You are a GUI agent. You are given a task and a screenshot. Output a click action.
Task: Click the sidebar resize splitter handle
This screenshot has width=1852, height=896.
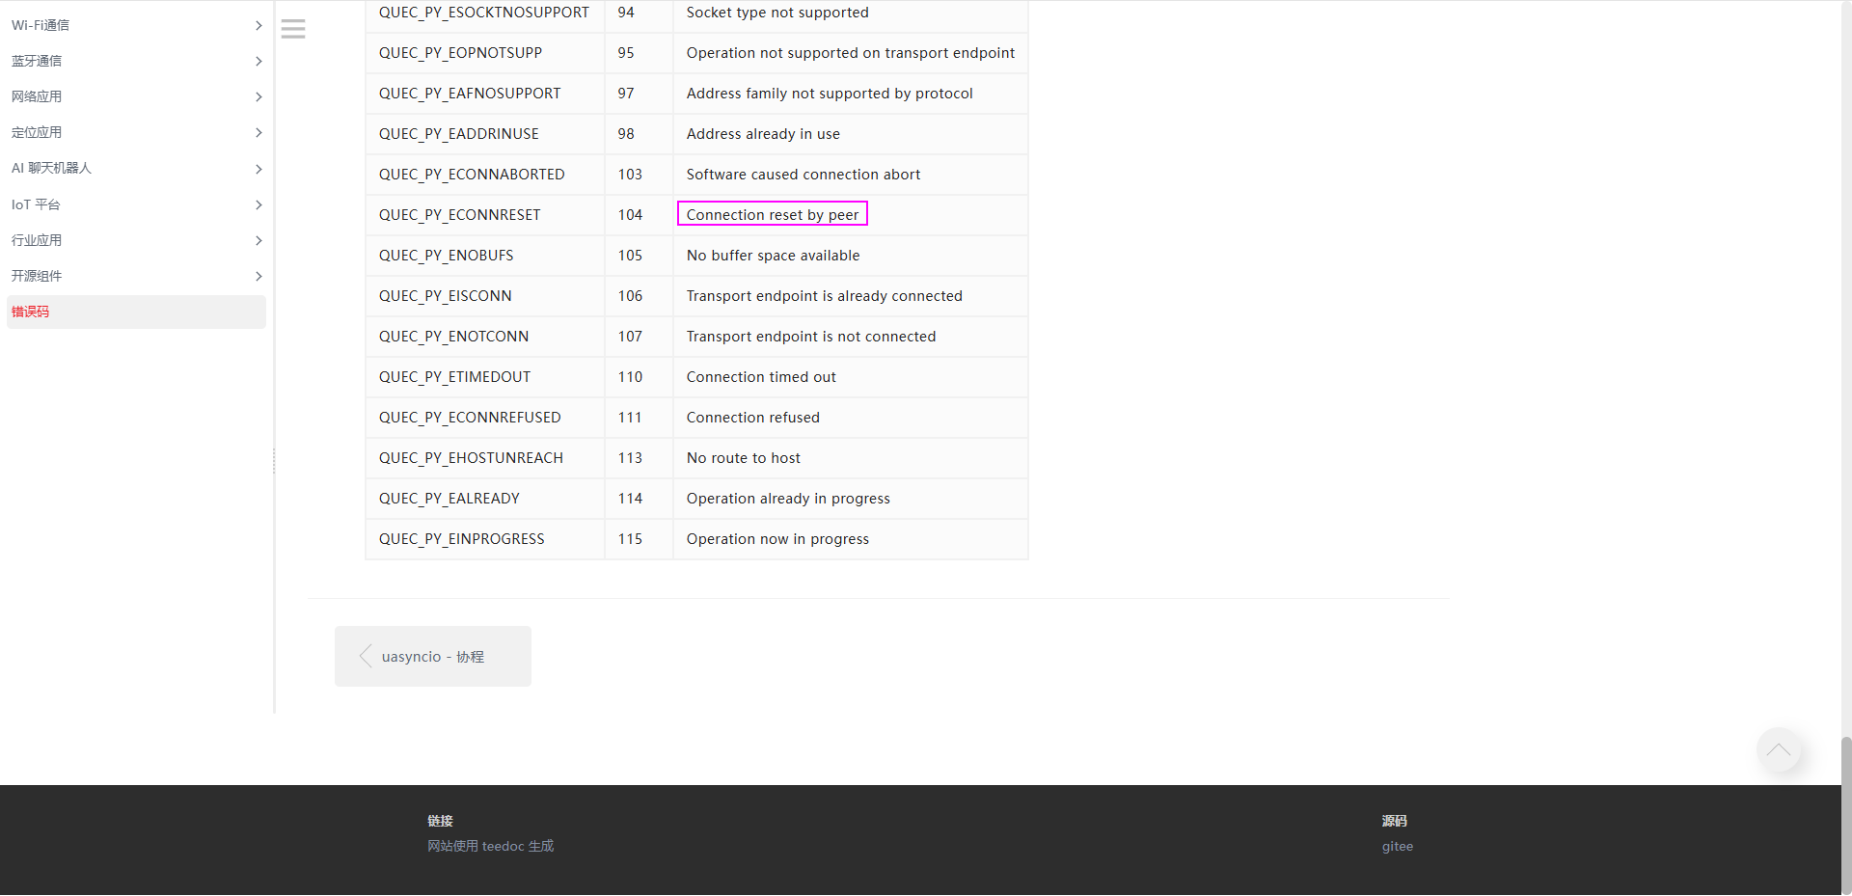click(274, 461)
